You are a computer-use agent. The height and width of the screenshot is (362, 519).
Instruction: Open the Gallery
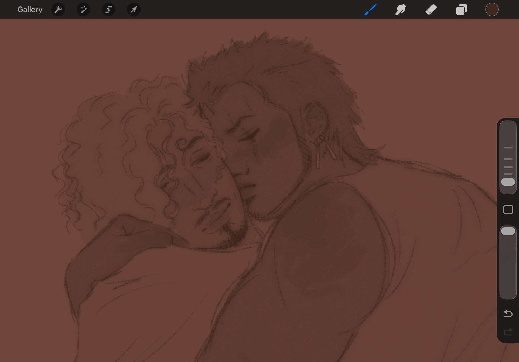click(x=30, y=10)
